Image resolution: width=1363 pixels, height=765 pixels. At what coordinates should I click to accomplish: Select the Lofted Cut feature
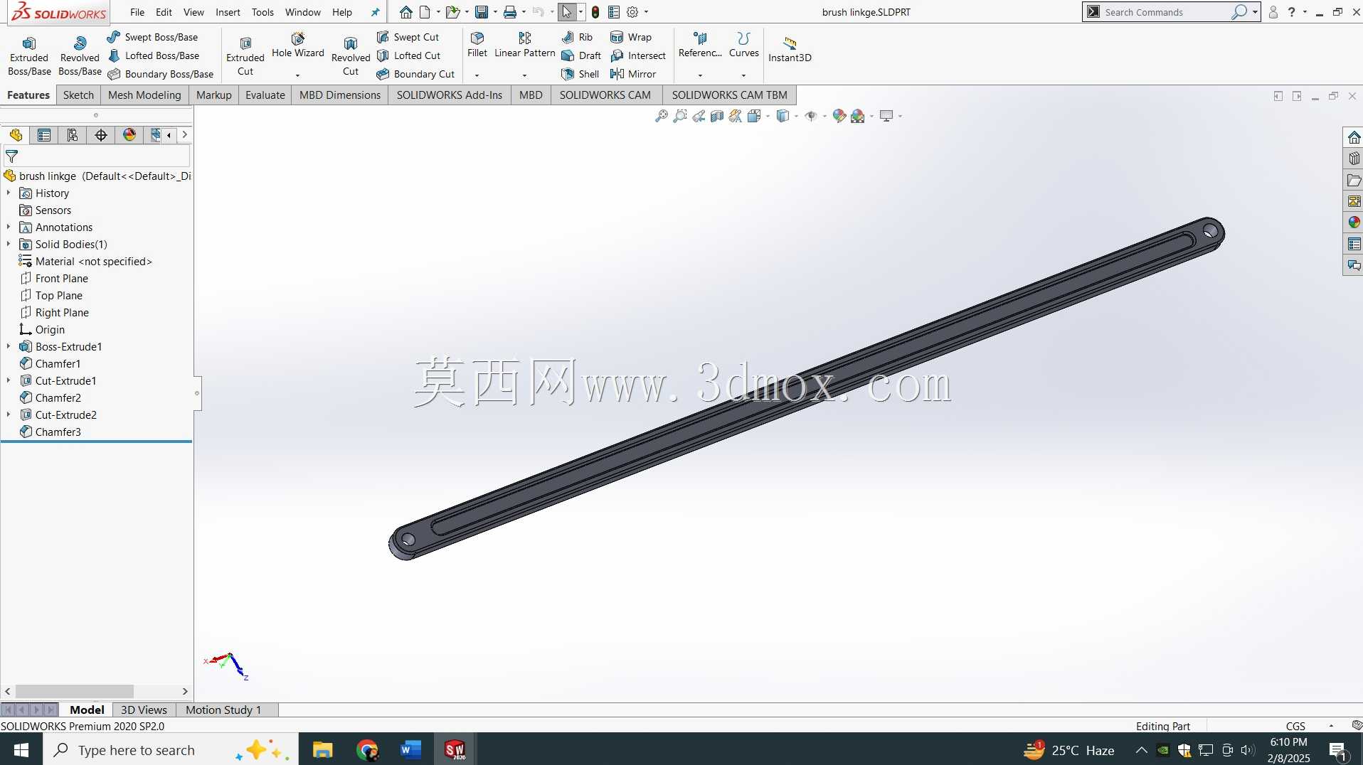(408, 55)
